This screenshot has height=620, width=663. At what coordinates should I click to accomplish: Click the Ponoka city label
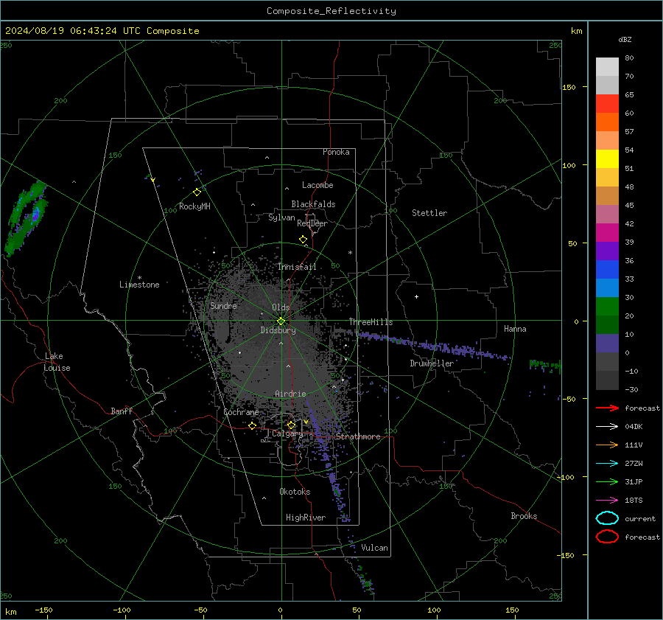click(x=336, y=152)
